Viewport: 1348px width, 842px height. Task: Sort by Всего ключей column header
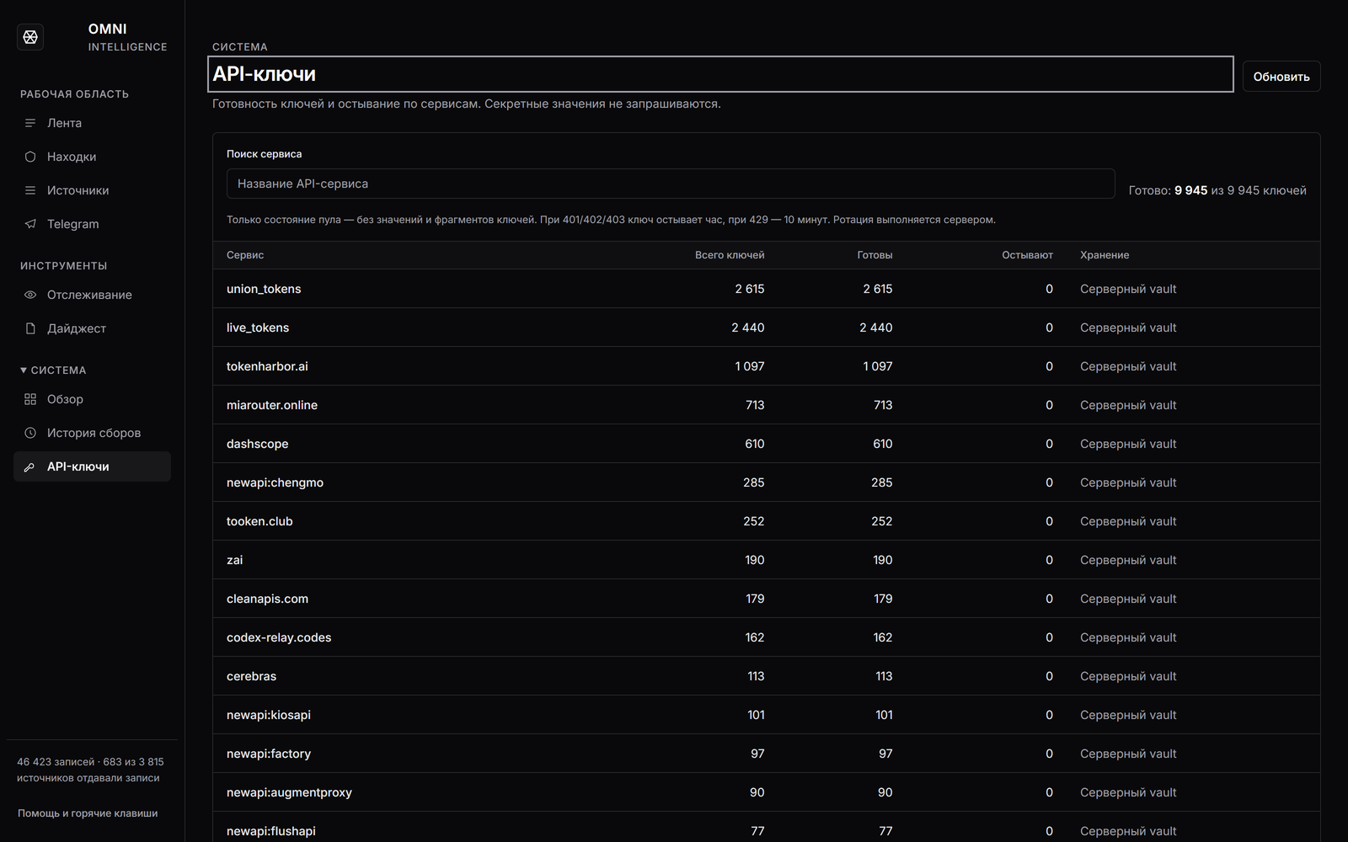[730, 255]
